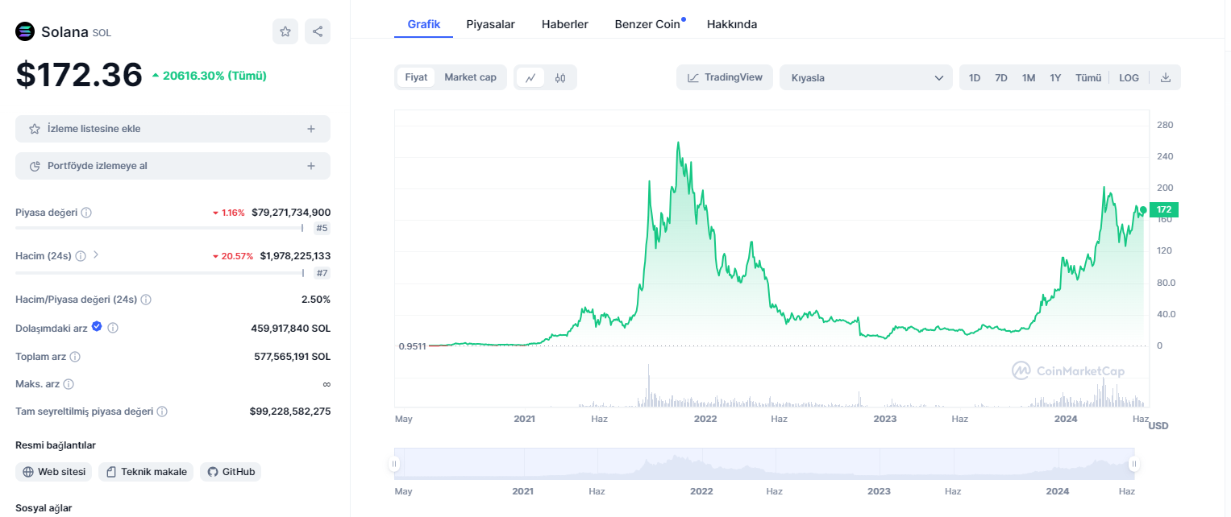Click the 2.50% volume/market cap value
1231x517 pixels.
[316, 300]
